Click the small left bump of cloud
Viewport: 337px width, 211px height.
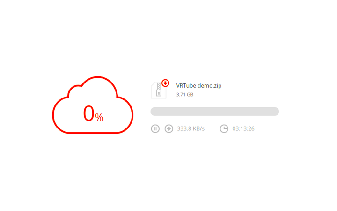pyautogui.click(x=75, y=91)
